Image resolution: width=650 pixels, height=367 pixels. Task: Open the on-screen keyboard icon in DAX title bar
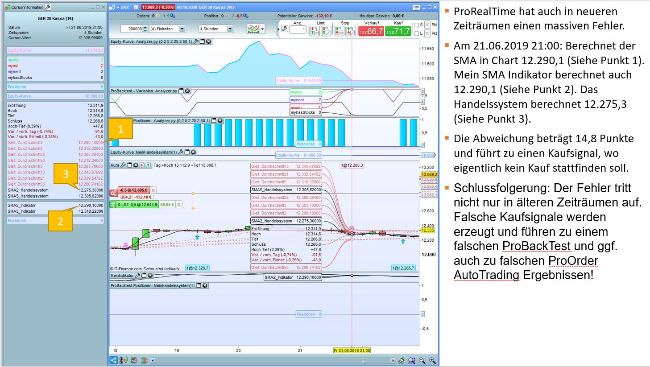click(416, 8)
